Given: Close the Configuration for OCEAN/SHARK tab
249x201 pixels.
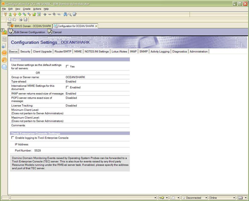Looking at the screenshot, I should click(96, 26).
